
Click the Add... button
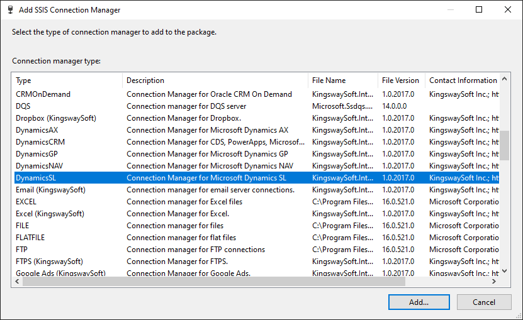point(419,302)
